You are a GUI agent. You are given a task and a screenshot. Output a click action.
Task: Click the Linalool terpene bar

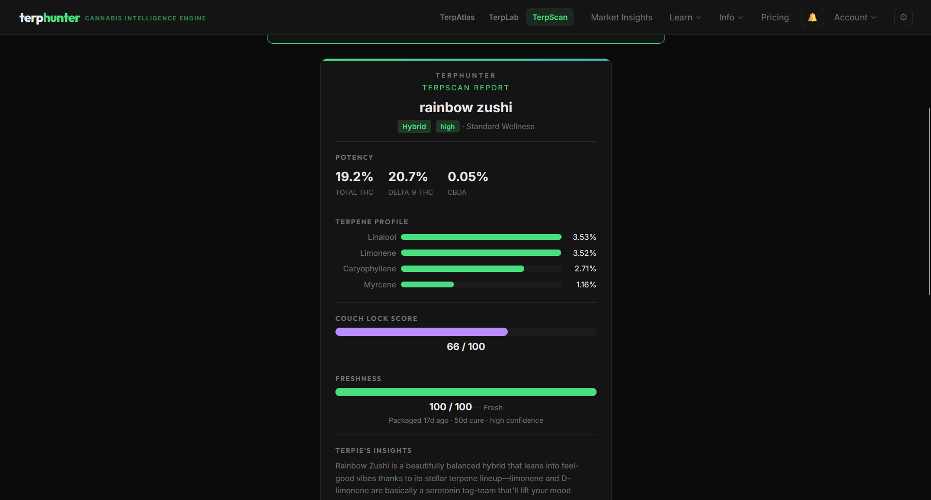pos(481,237)
